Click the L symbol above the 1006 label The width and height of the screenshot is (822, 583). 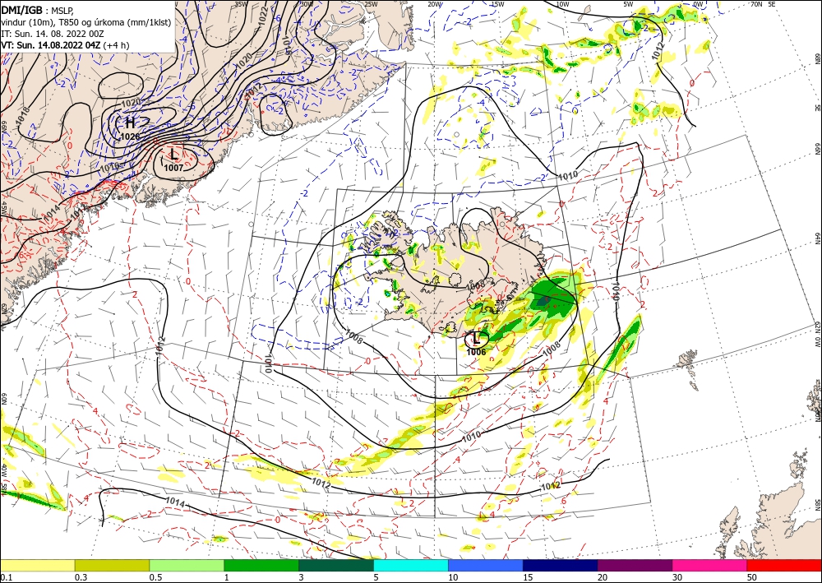tap(477, 338)
